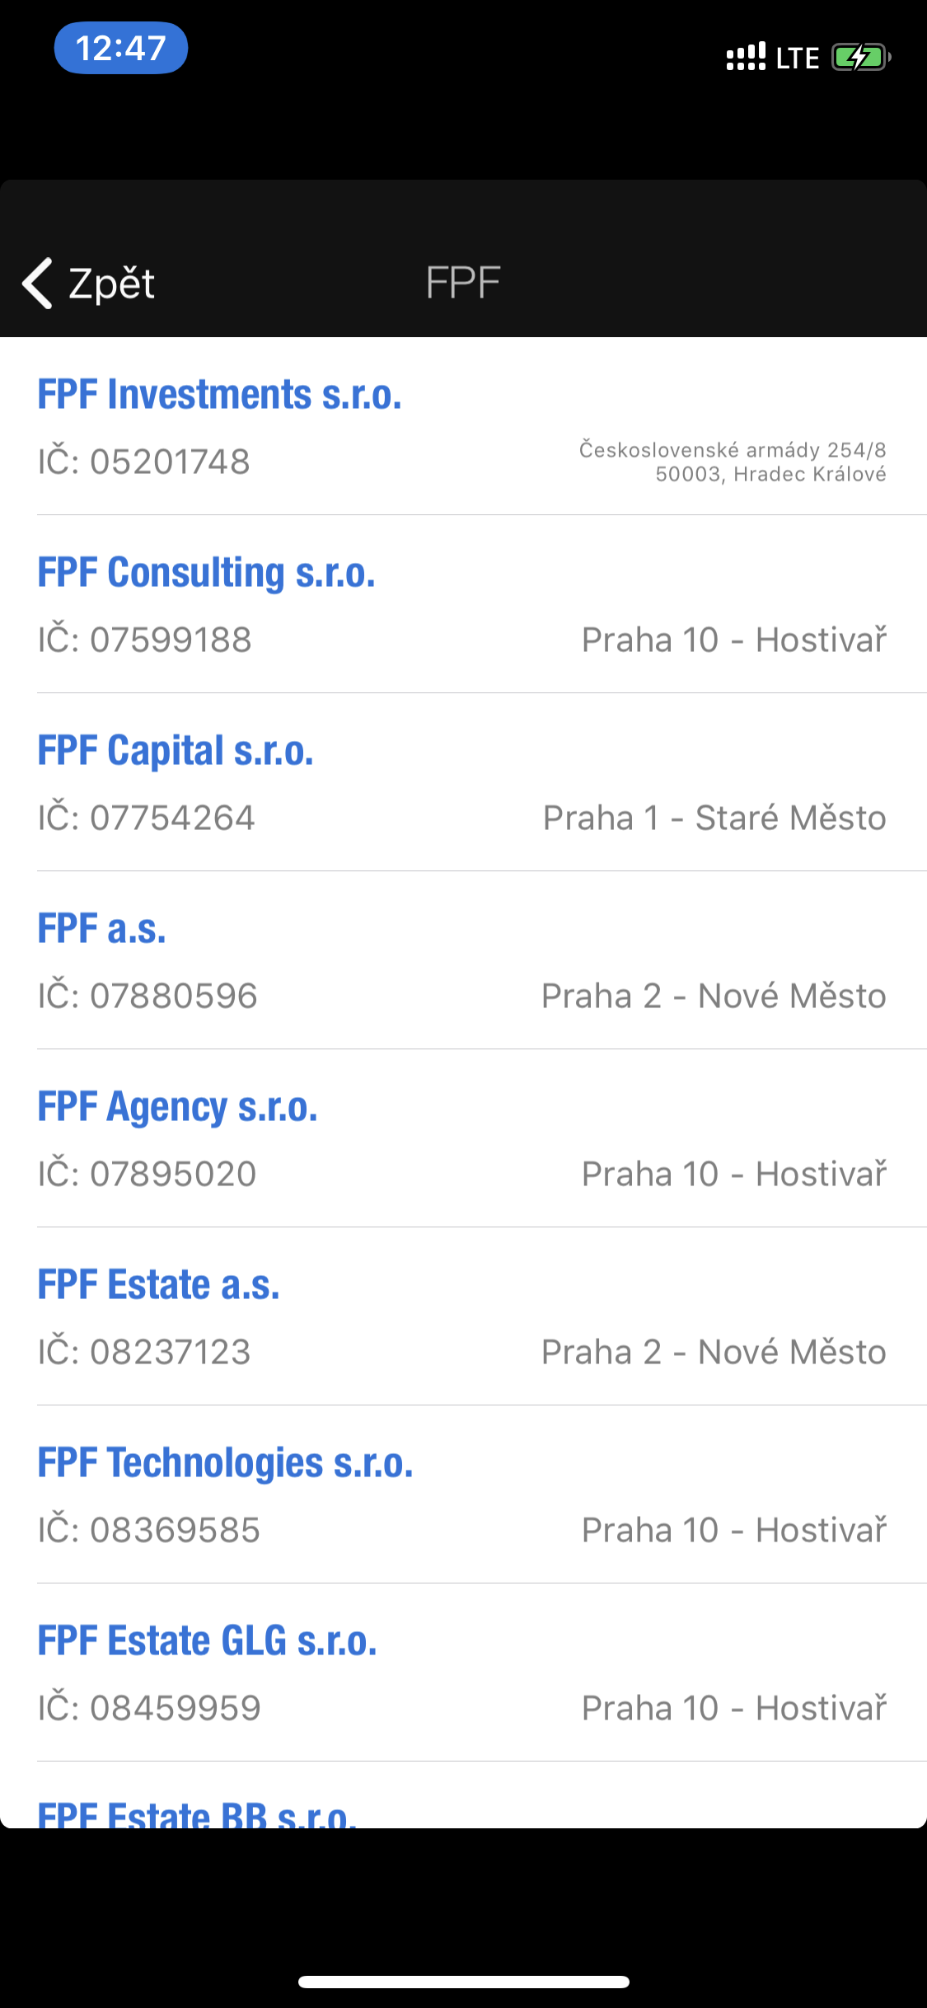Tap the back chevron arrow icon
The width and height of the screenshot is (927, 2008).
(38, 284)
